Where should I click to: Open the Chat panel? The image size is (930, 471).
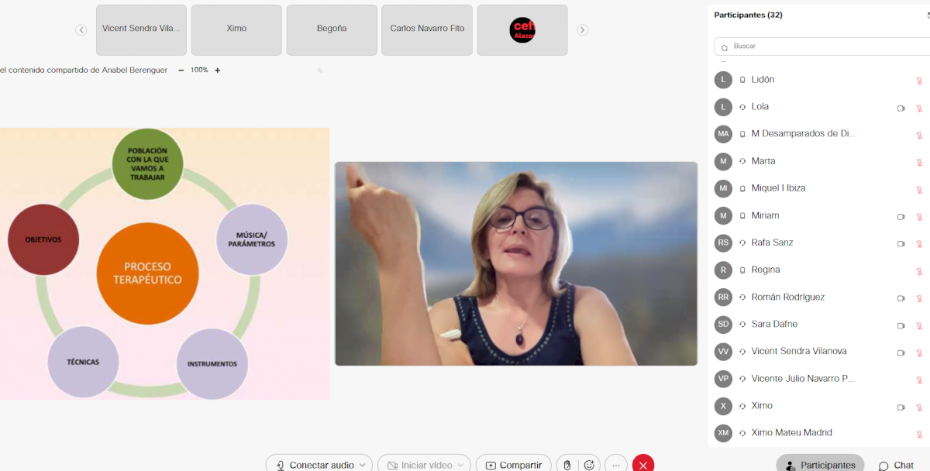tap(896, 465)
